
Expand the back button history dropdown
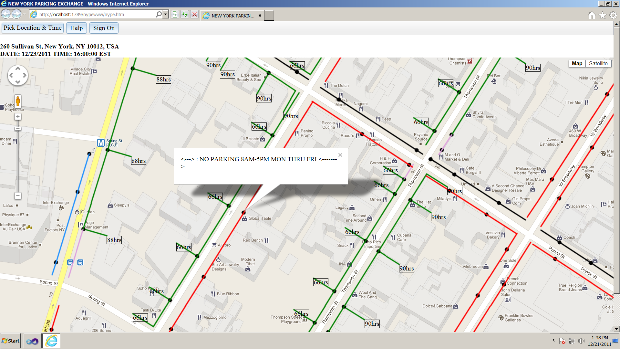click(24, 15)
